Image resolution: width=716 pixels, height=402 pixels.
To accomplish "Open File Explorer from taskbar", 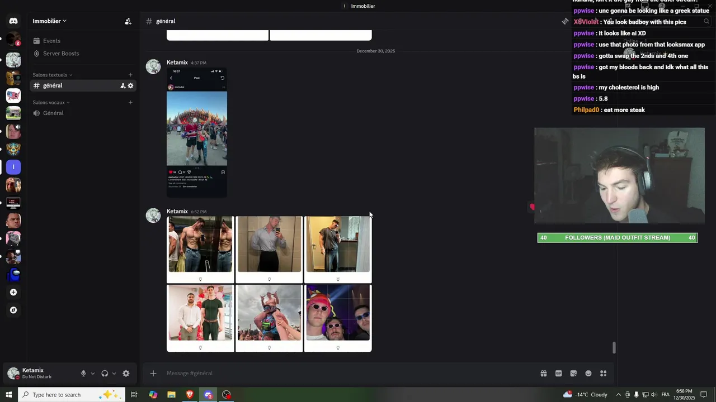I will [172, 395].
